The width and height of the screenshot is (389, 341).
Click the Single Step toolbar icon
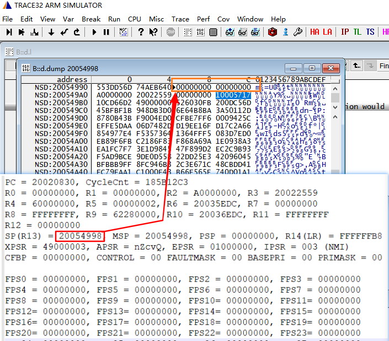point(9,32)
